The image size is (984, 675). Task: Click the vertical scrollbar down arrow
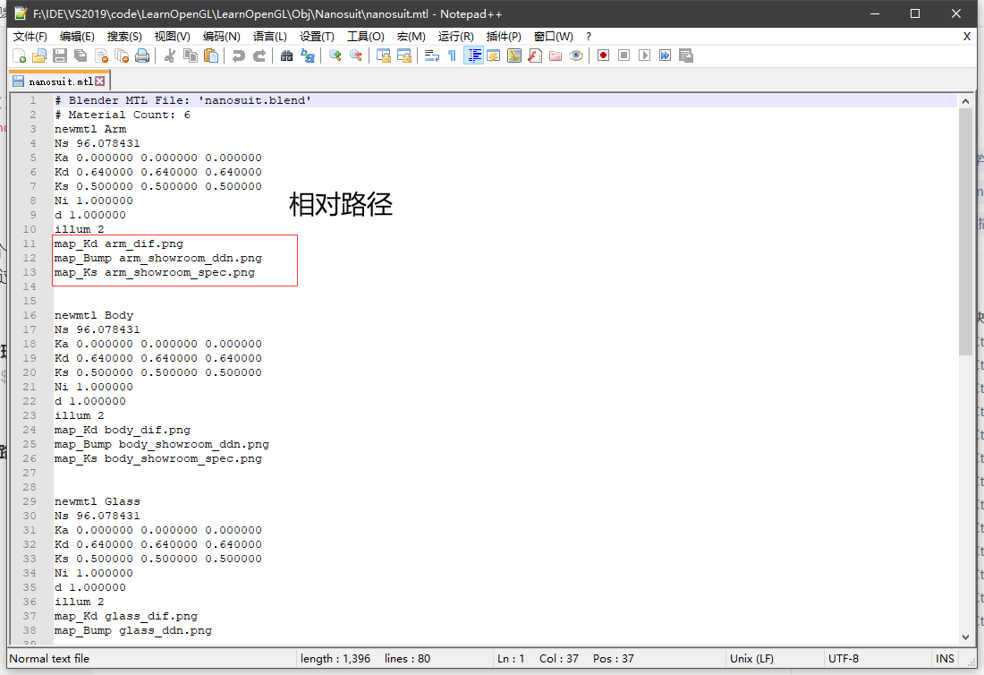click(967, 637)
